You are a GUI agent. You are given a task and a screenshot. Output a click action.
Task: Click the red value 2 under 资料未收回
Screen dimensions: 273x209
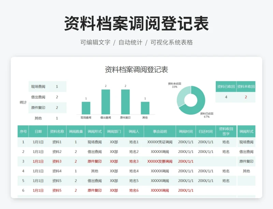246,97
